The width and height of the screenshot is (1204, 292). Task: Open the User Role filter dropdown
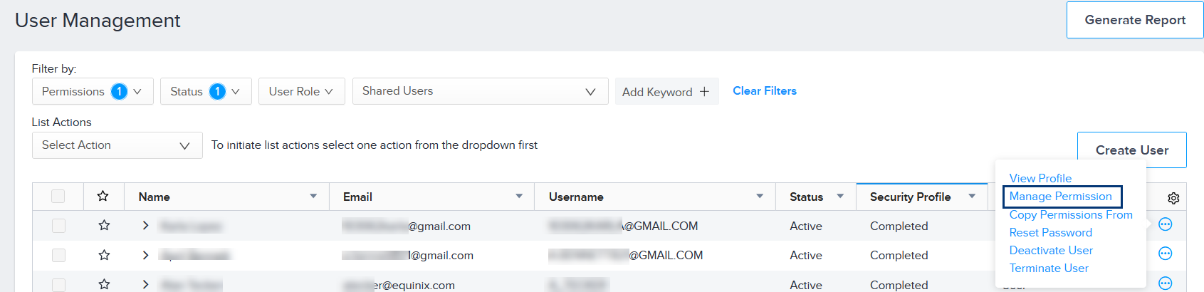click(x=301, y=91)
